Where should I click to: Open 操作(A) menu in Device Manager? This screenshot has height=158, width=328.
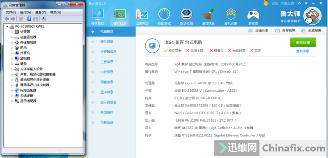(x=25, y=12)
